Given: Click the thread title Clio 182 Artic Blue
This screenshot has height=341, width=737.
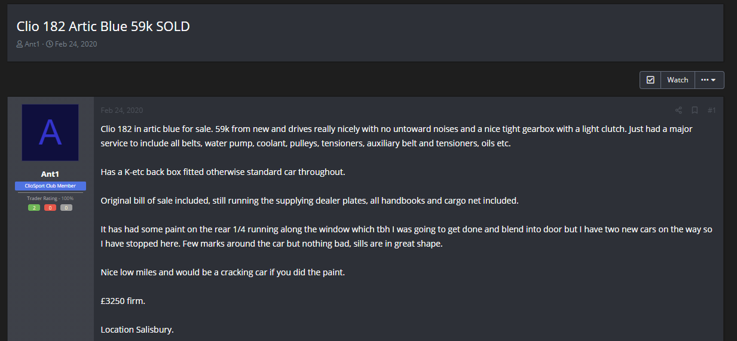Looking at the screenshot, I should (x=103, y=26).
